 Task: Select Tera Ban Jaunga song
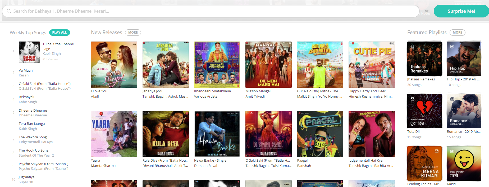click(32, 124)
